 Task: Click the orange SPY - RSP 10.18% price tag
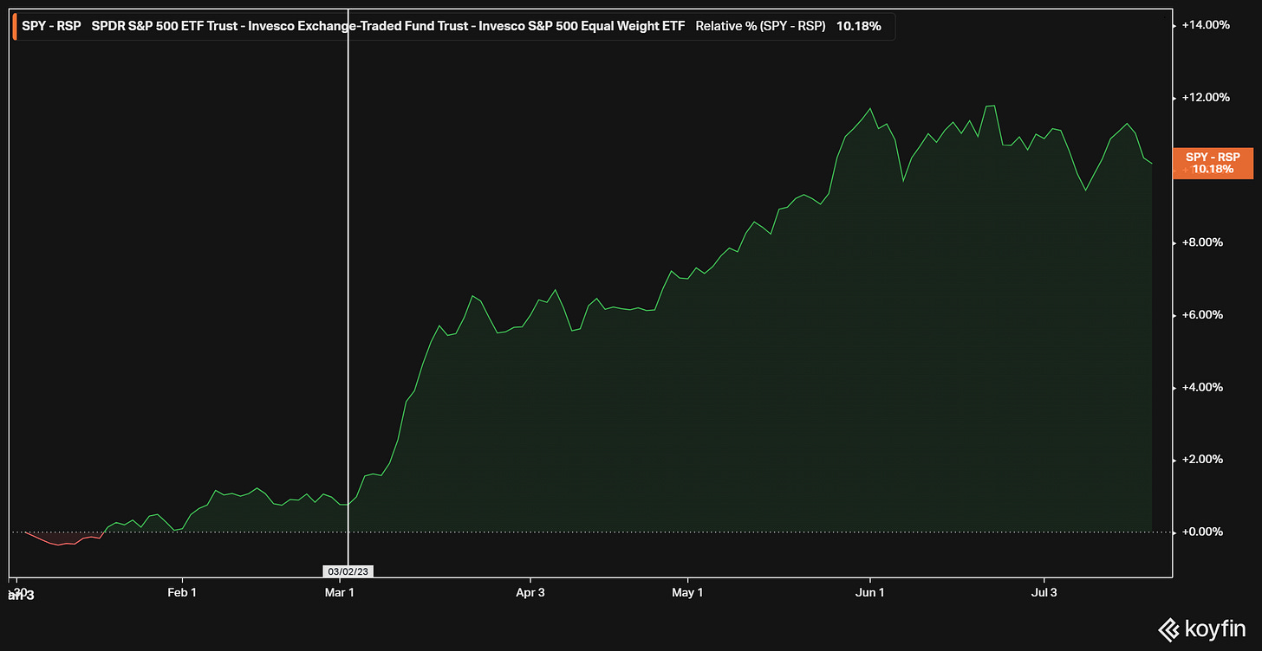1213,163
